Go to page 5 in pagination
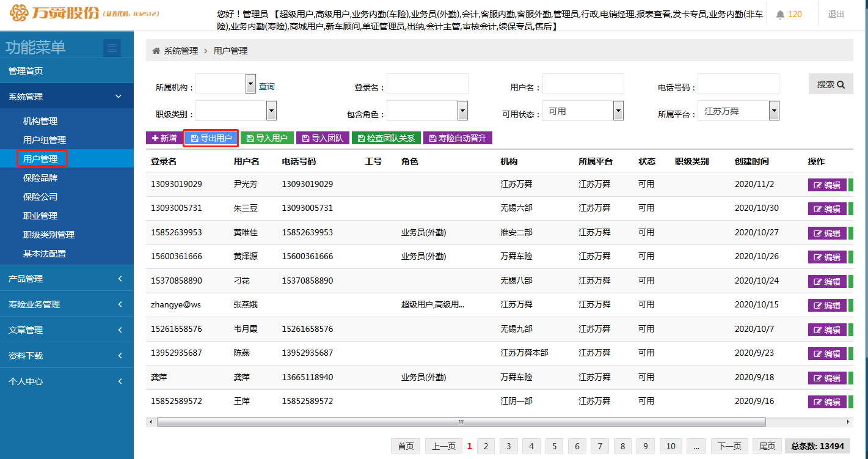The height and width of the screenshot is (459, 868). (554, 446)
